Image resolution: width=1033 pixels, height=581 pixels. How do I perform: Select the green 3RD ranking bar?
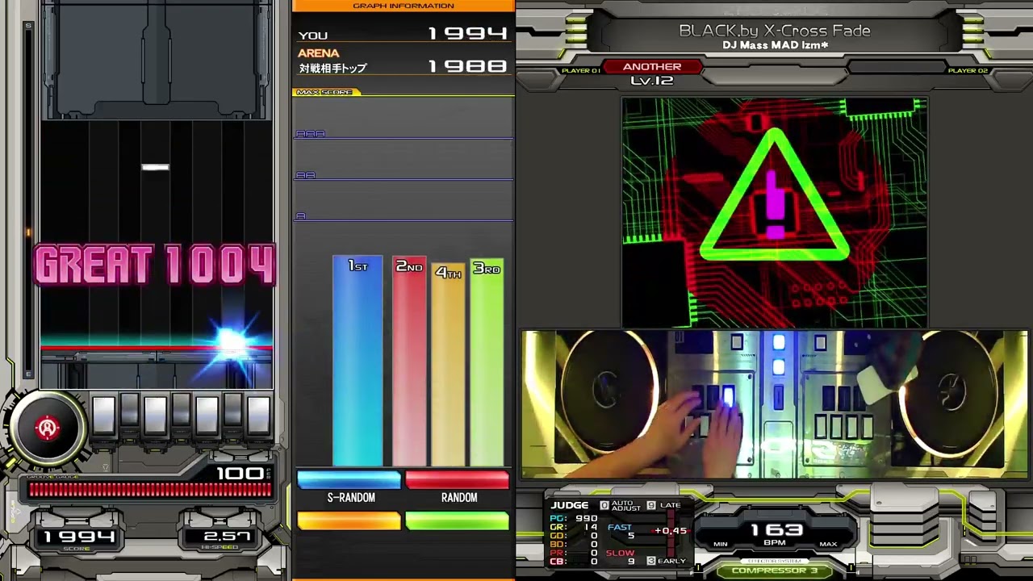(x=487, y=362)
